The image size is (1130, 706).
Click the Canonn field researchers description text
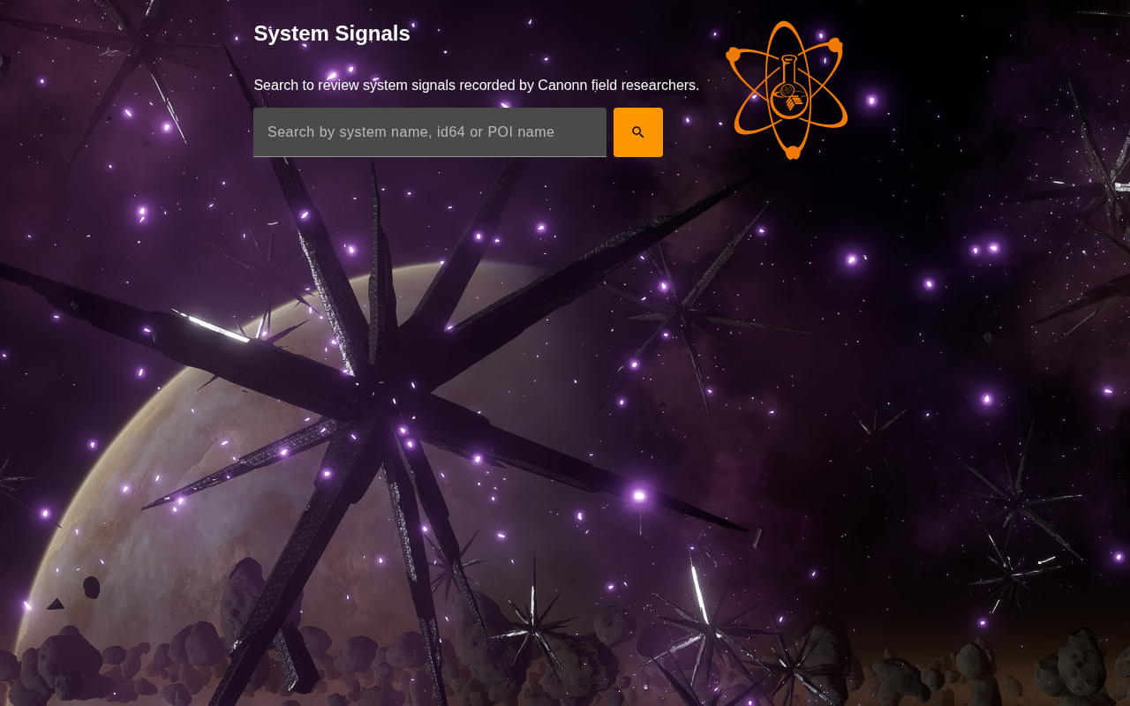click(477, 86)
